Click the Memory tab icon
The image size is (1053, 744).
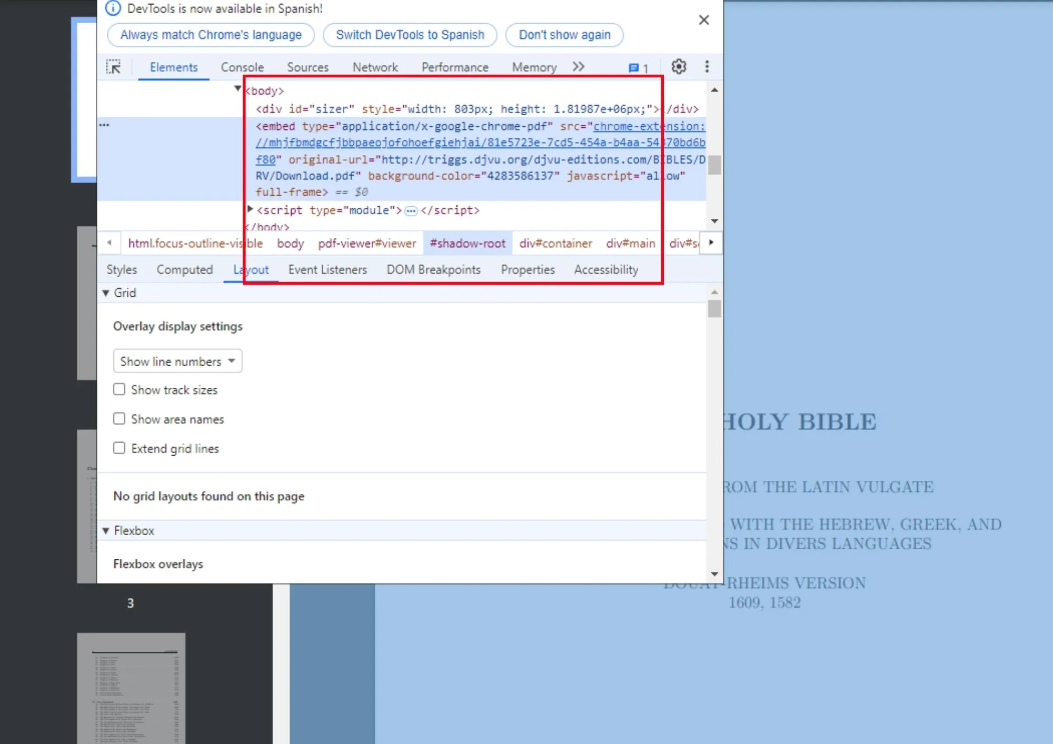click(535, 67)
